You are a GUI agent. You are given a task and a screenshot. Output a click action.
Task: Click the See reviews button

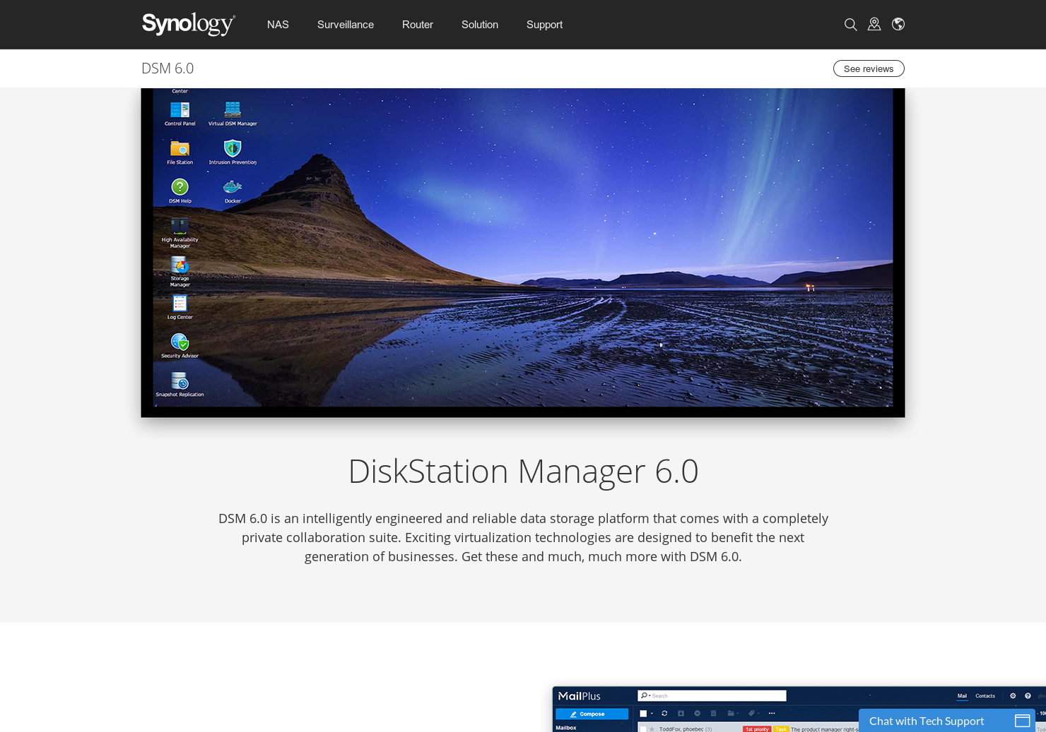869,68
